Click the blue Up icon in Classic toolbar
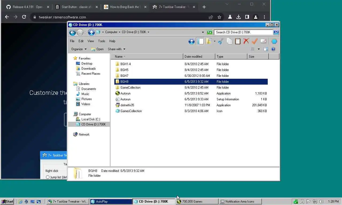This screenshot has width=342, height=205. click(x=192, y=41)
